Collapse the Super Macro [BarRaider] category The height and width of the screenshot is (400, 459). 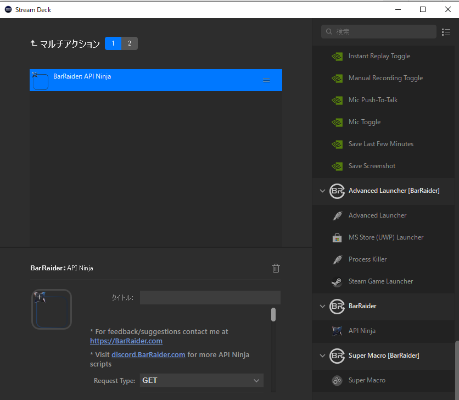pyautogui.click(x=322, y=356)
